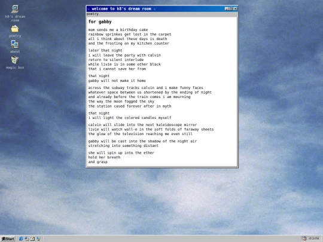323x242 pixels.
Task: Click the line beginning 'calvin will slide into'
Action: [x=142, y=125]
